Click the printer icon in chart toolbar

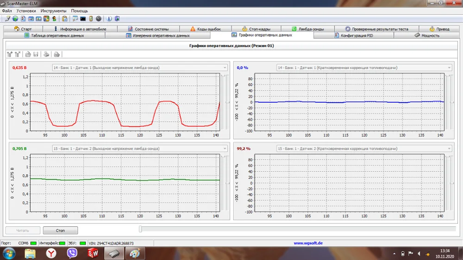(46, 54)
